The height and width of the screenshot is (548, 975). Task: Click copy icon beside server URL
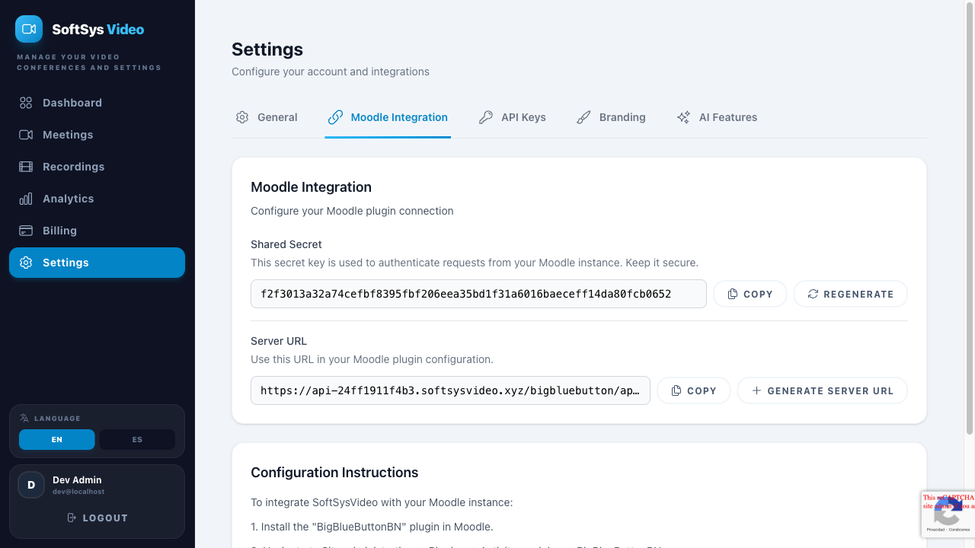676,390
